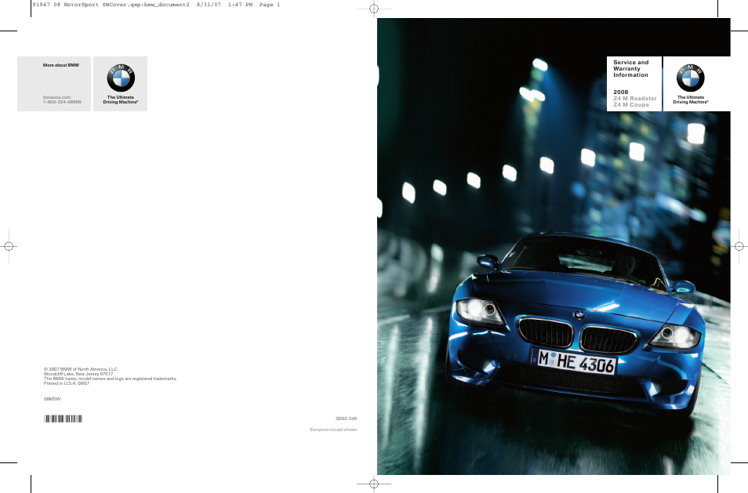Click the barcode on back cover
748x493 pixels.
[x=63, y=419]
